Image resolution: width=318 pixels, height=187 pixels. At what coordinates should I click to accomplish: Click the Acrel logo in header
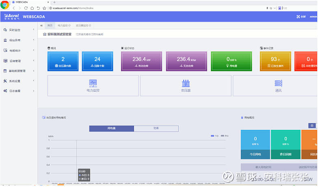(11, 17)
